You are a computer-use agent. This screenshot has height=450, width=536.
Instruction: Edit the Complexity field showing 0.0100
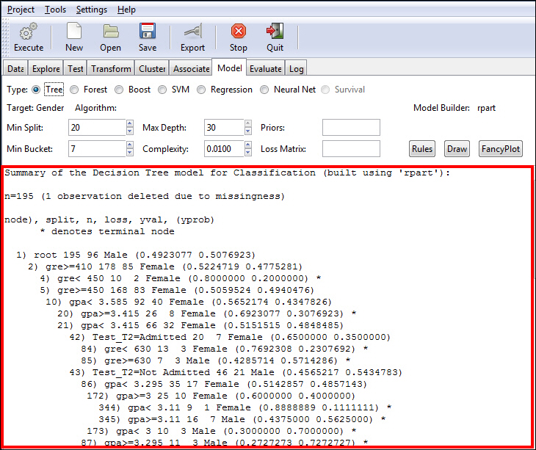(224, 148)
